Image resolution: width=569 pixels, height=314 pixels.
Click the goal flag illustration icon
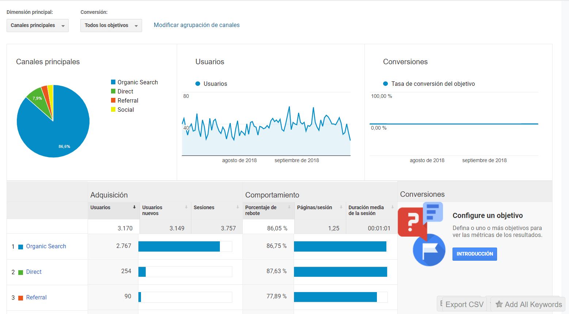point(429,250)
